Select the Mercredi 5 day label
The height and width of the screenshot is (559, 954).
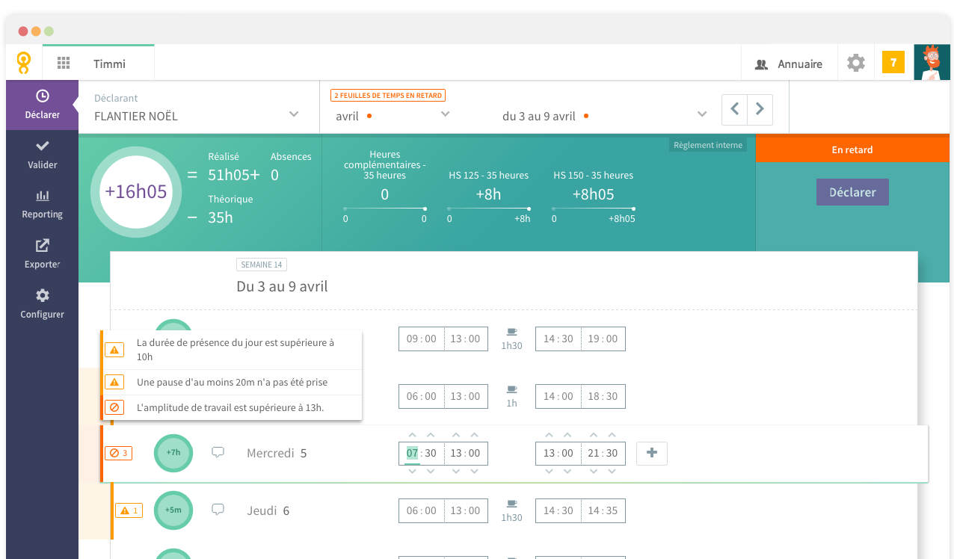(277, 453)
